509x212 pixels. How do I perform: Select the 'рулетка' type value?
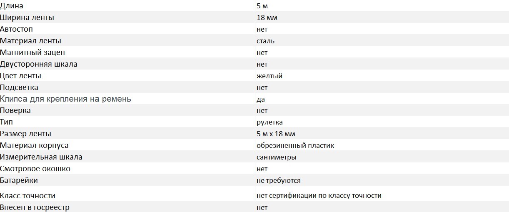coord(270,122)
